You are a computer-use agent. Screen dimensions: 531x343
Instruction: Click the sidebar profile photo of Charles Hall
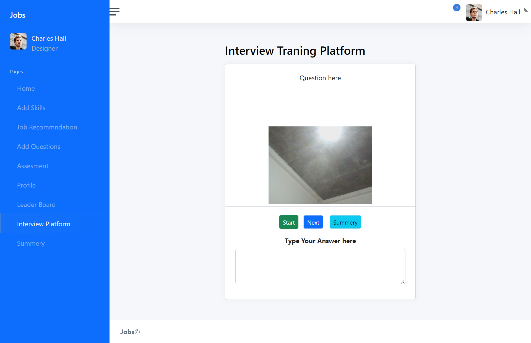pos(18,41)
